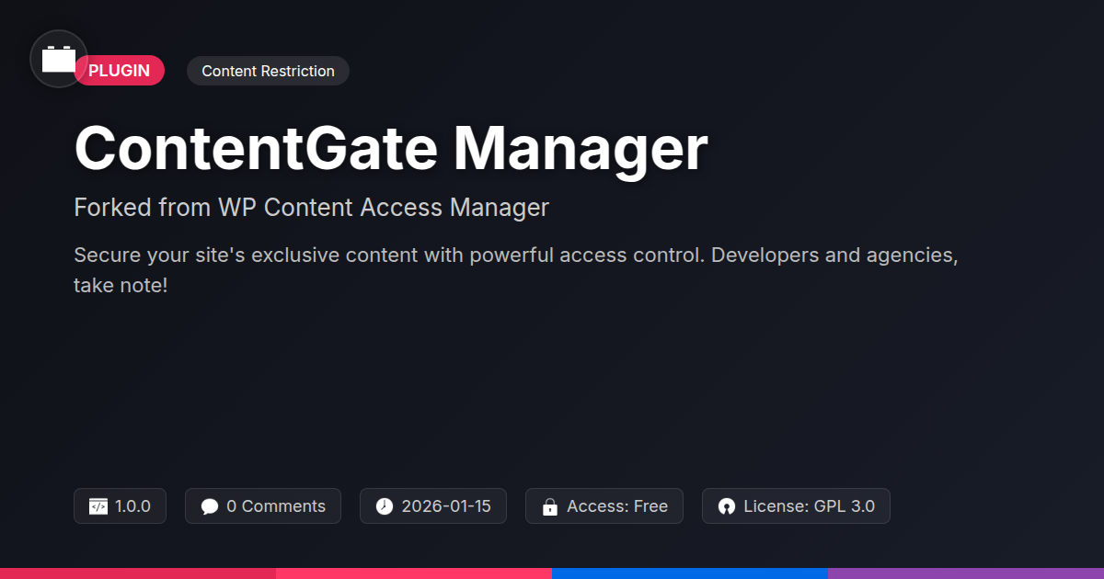Click the 2026-01-15 date badge
This screenshot has width=1104, height=579.
point(433,506)
